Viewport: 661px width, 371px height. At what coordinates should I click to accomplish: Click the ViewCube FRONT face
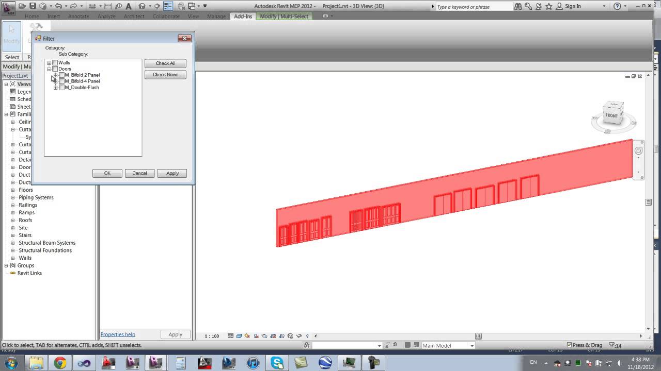pyautogui.click(x=612, y=115)
